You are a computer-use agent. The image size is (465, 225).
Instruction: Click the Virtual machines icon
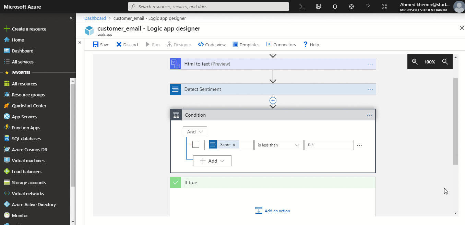click(x=7, y=161)
